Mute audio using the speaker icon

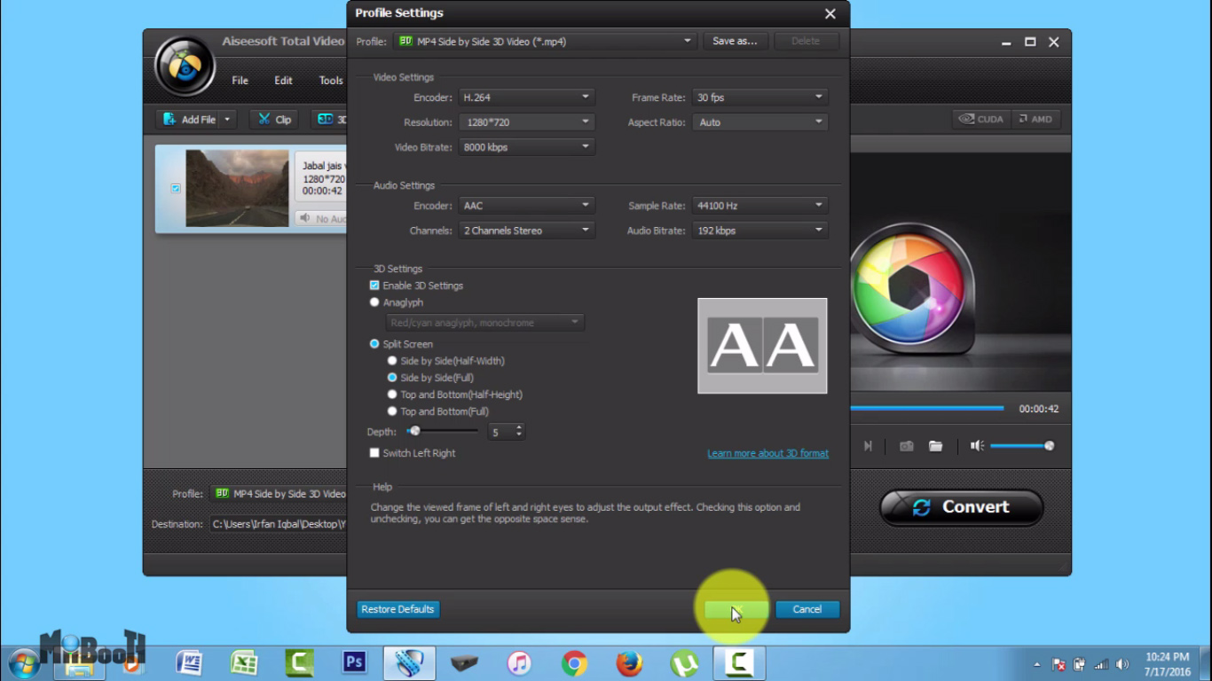click(x=977, y=446)
